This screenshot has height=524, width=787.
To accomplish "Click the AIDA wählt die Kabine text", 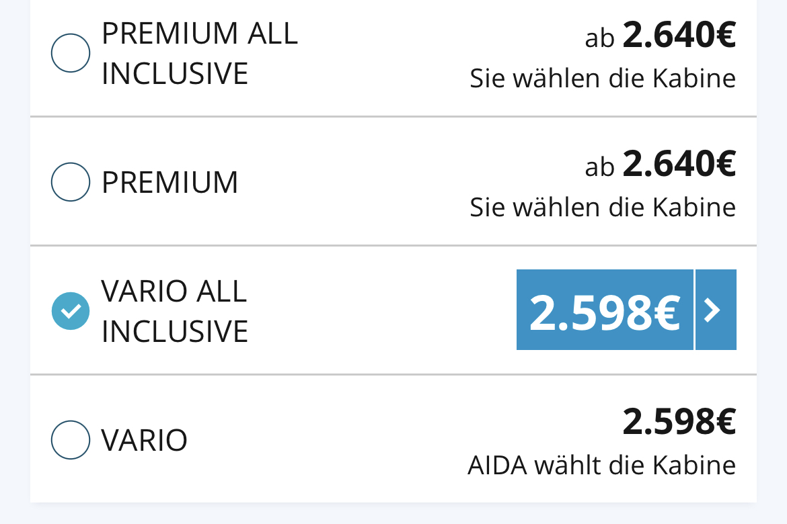I will tap(602, 466).
